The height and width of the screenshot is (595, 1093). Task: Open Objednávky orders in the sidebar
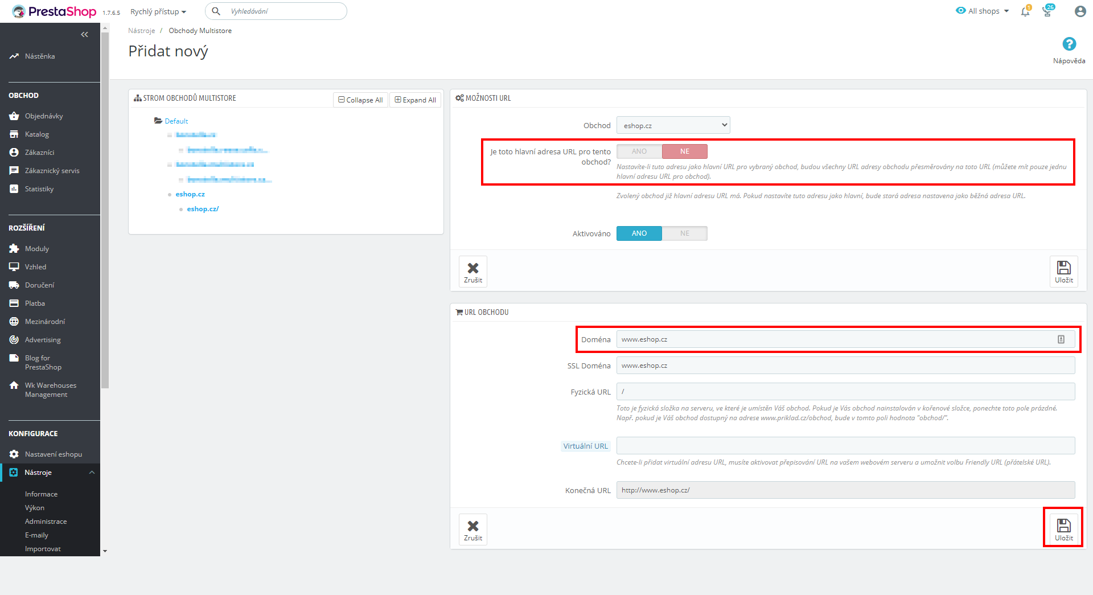44,116
